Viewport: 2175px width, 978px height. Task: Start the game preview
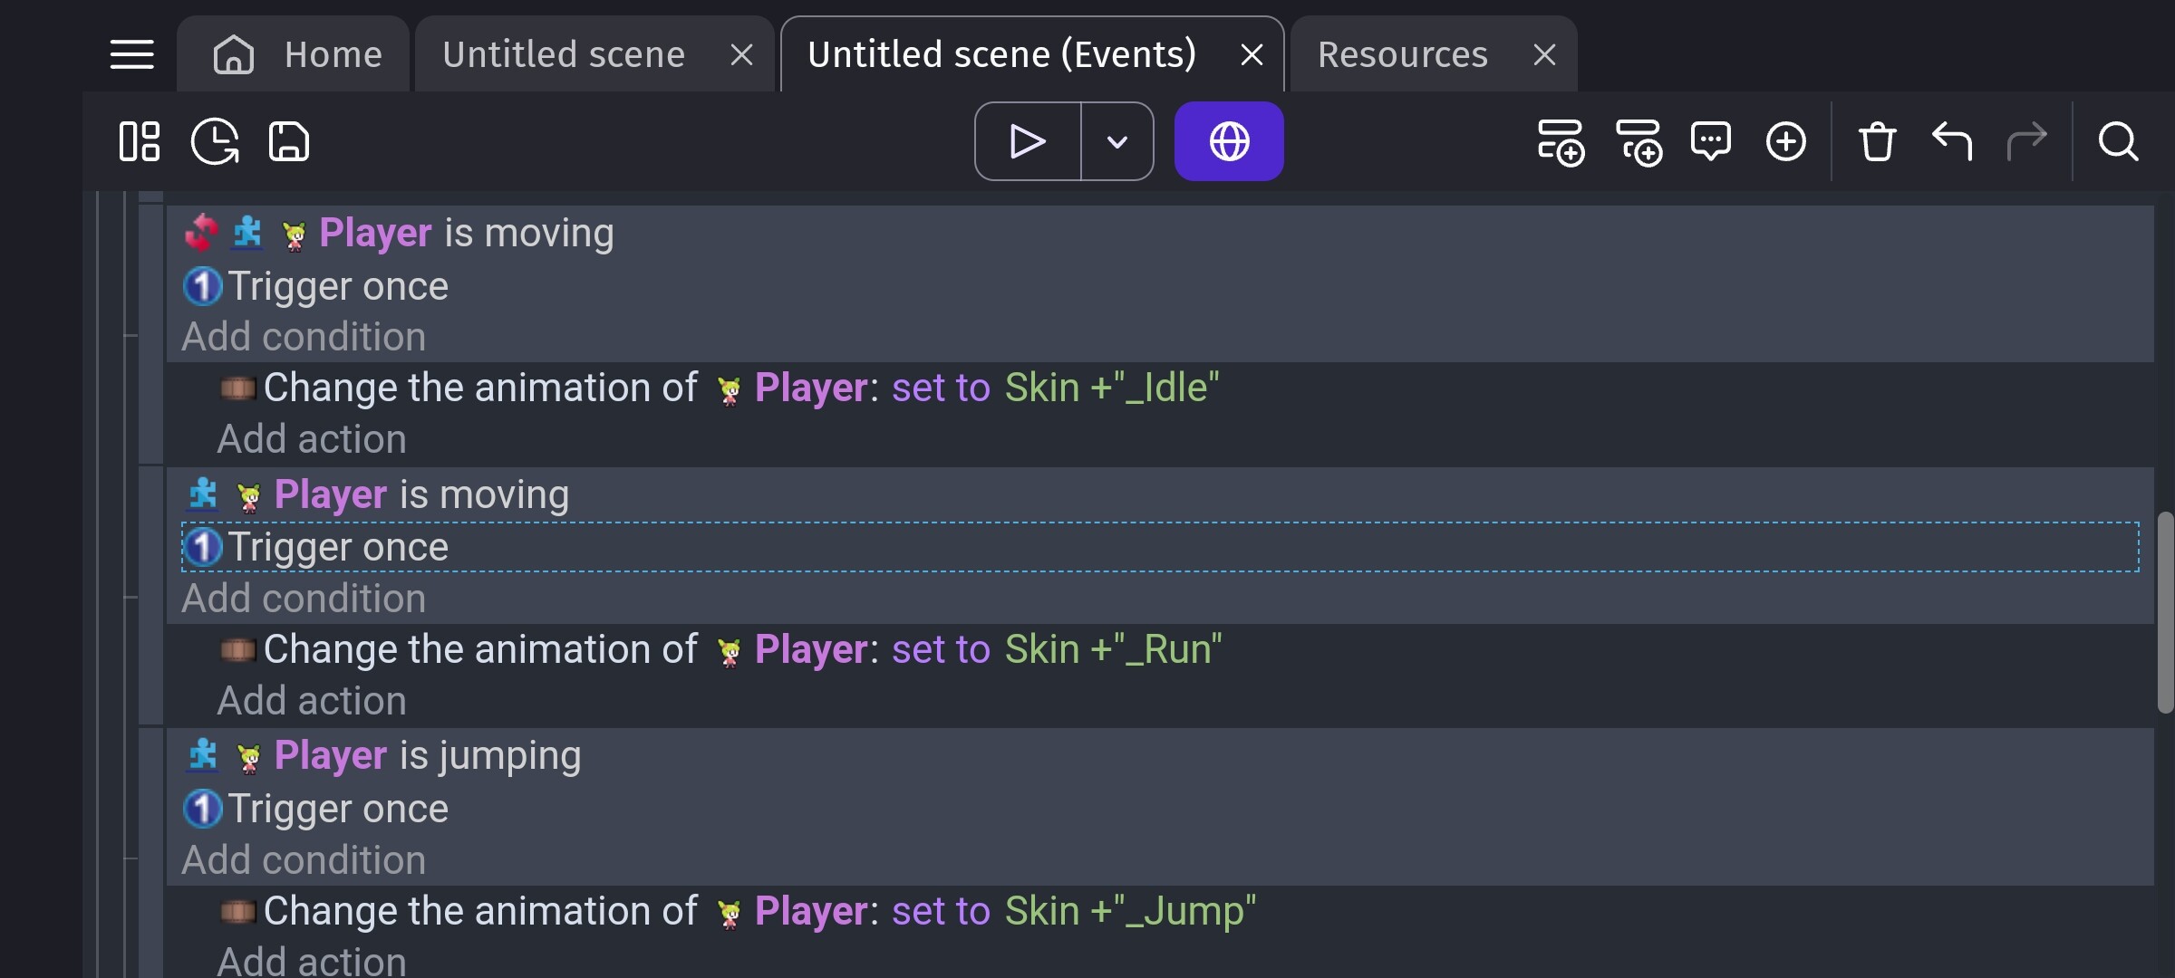(x=1028, y=141)
